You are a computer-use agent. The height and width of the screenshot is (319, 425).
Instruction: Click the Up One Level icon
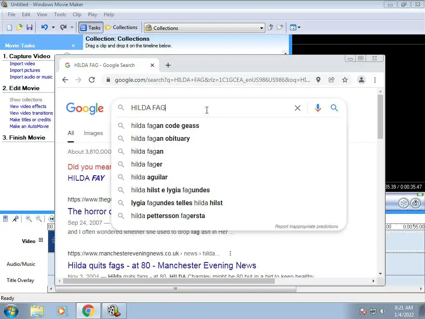point(270,27)
